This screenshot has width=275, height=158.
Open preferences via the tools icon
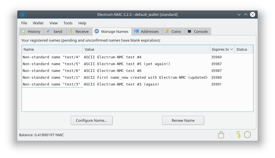pyautogui.click(x=230, y=135)
